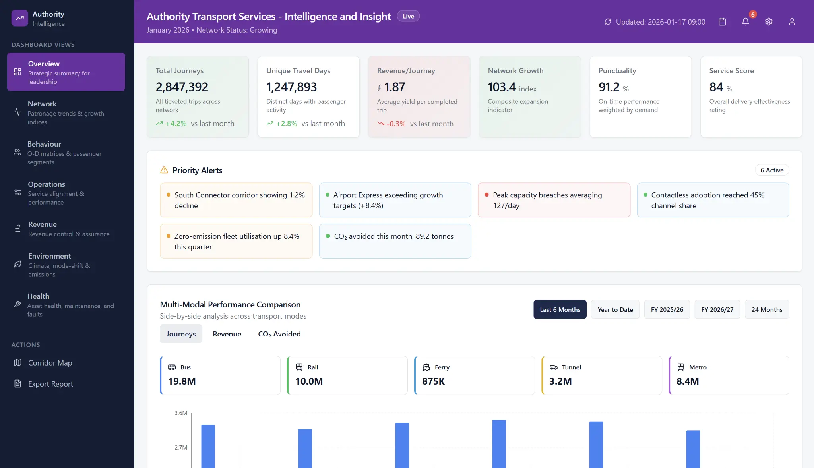Open the user profile icon
Screen dimensions: 814x468
pos(792,22)
